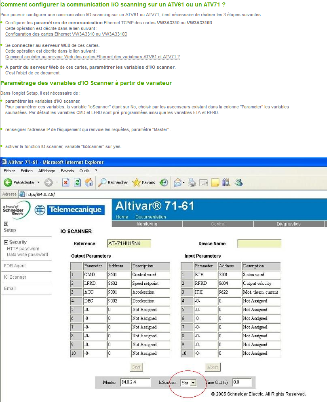This screenshot has height=402, width=331.
Task: Click the Schneider Electric brand logo
Action: coord(16,210)
